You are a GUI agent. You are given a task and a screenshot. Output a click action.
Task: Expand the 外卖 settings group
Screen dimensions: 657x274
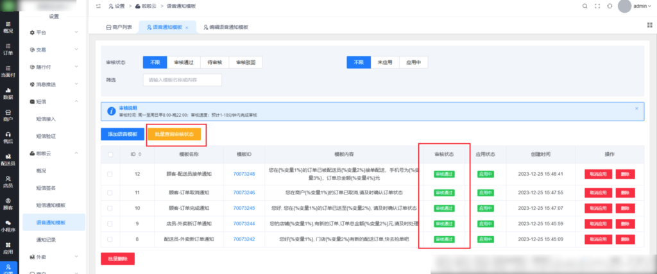[x=54, y=257]
